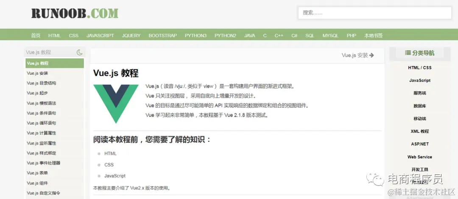This screenshot has width=458, height=199.
Task: Open C# navigation item
Action: point(294,35)
